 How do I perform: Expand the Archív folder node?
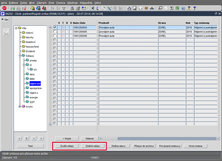point(20,106)
